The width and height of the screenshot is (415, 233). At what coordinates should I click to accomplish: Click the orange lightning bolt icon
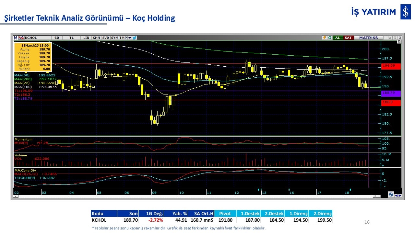tap(324, 38)
